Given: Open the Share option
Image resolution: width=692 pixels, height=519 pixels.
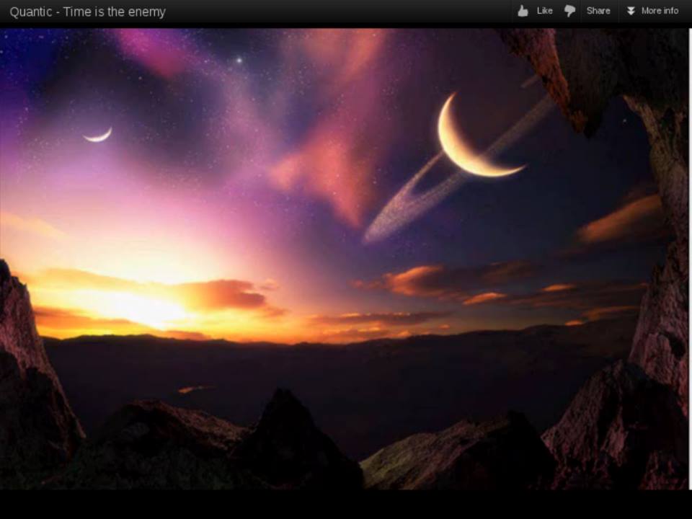Looking at the screenshot, I should coord(598,11).
